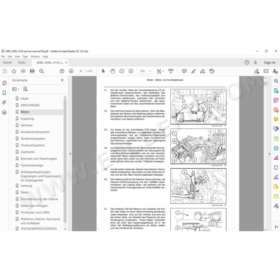Add document to starred favorites
This screenshot has height=280, width=280.
click(14, 71)
